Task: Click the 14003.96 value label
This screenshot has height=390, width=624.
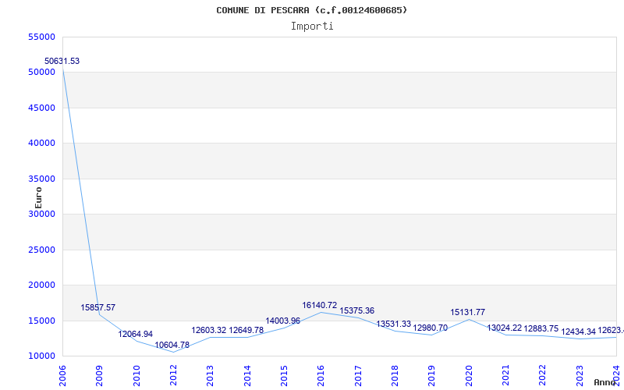Action: coord(283,321)
